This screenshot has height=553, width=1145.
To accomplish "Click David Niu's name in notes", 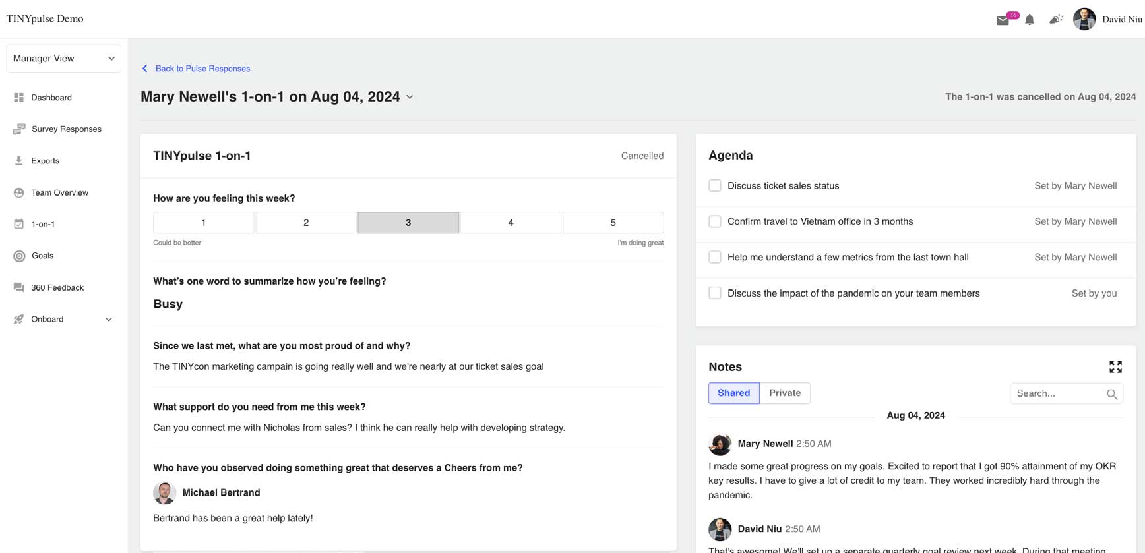I will pyautogui.click(x=759, y=529).
